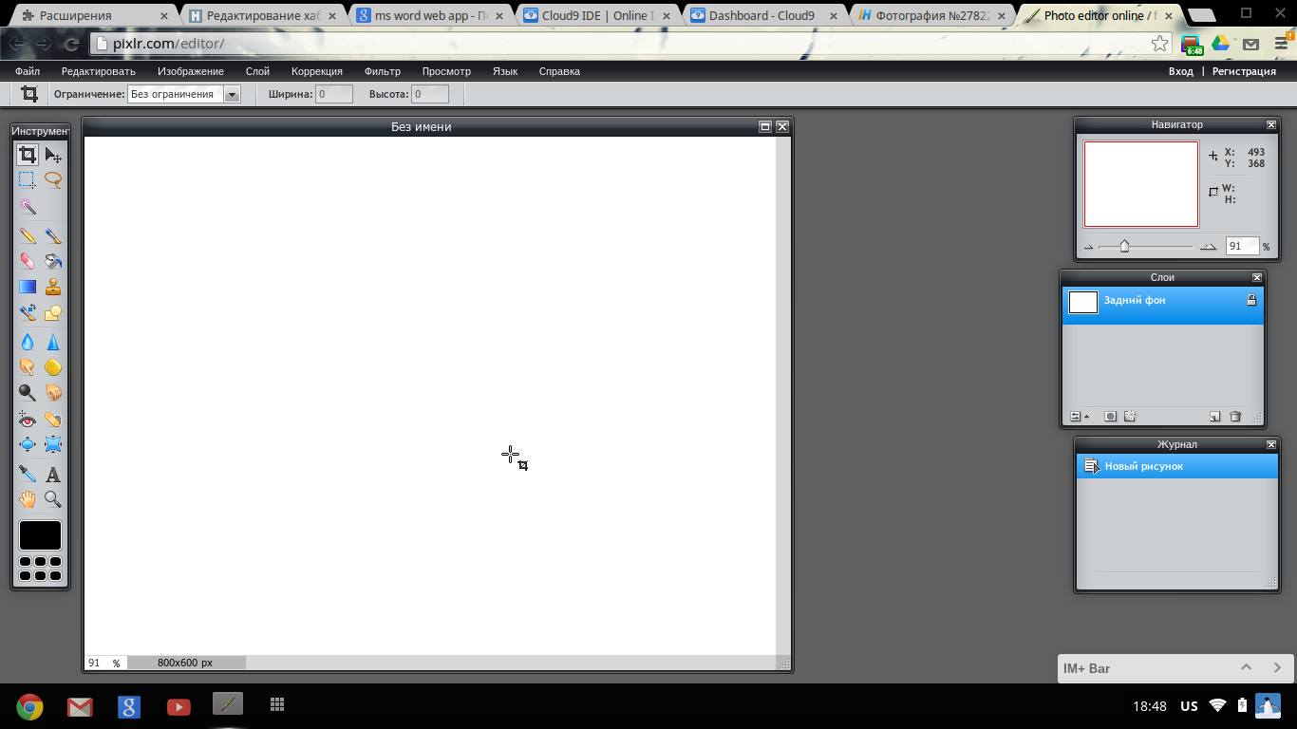Select the Gradient tool
The width and height of the screenshot is (1297, 729).
pyautogui.click(x=28, y=287)
